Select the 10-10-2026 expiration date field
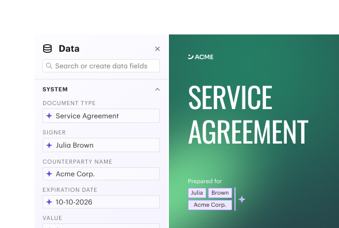339x228 pixels. coord(101,202)
